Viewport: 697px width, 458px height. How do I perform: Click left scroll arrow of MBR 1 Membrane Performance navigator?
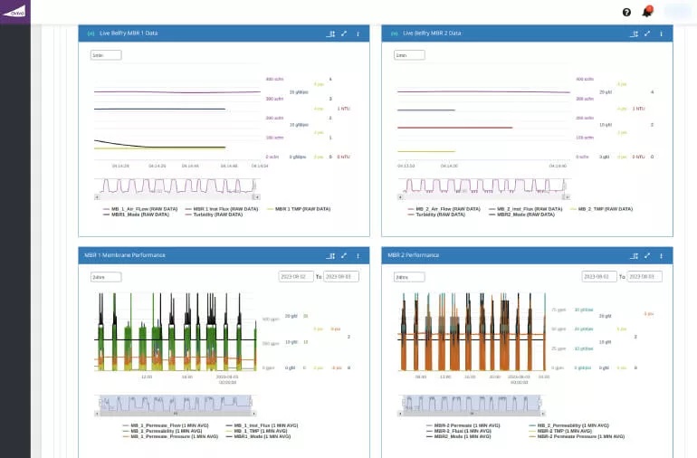(x=97, y=414)
